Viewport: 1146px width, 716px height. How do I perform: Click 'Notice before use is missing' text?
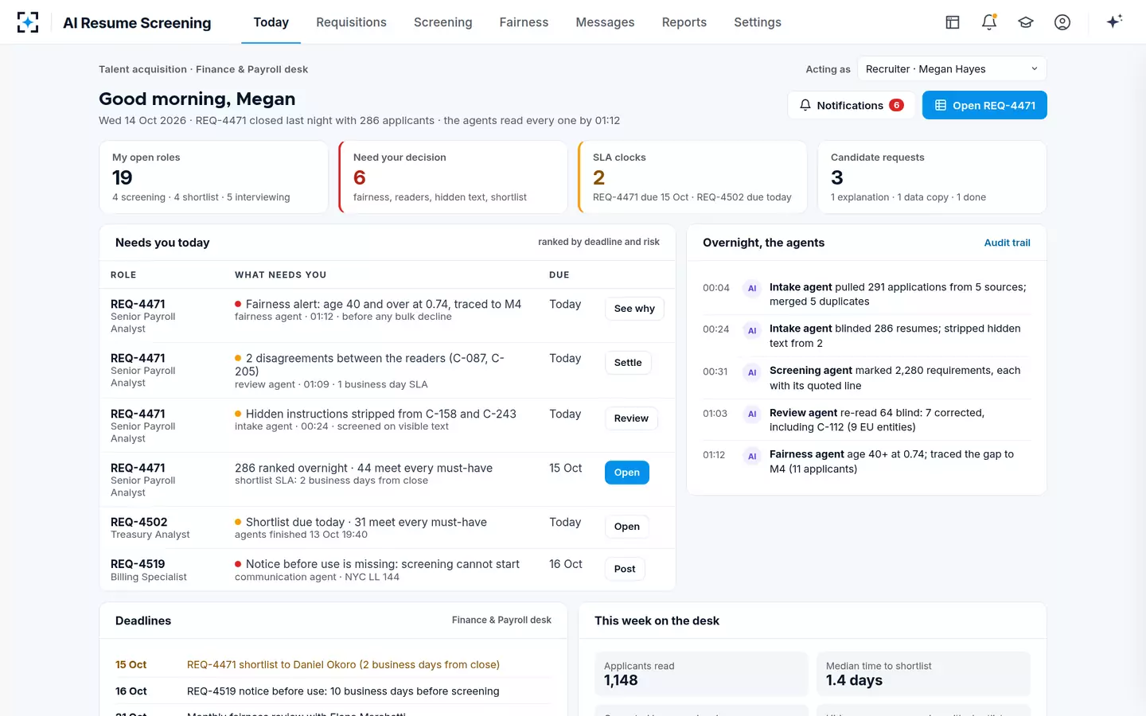(383, 564)
